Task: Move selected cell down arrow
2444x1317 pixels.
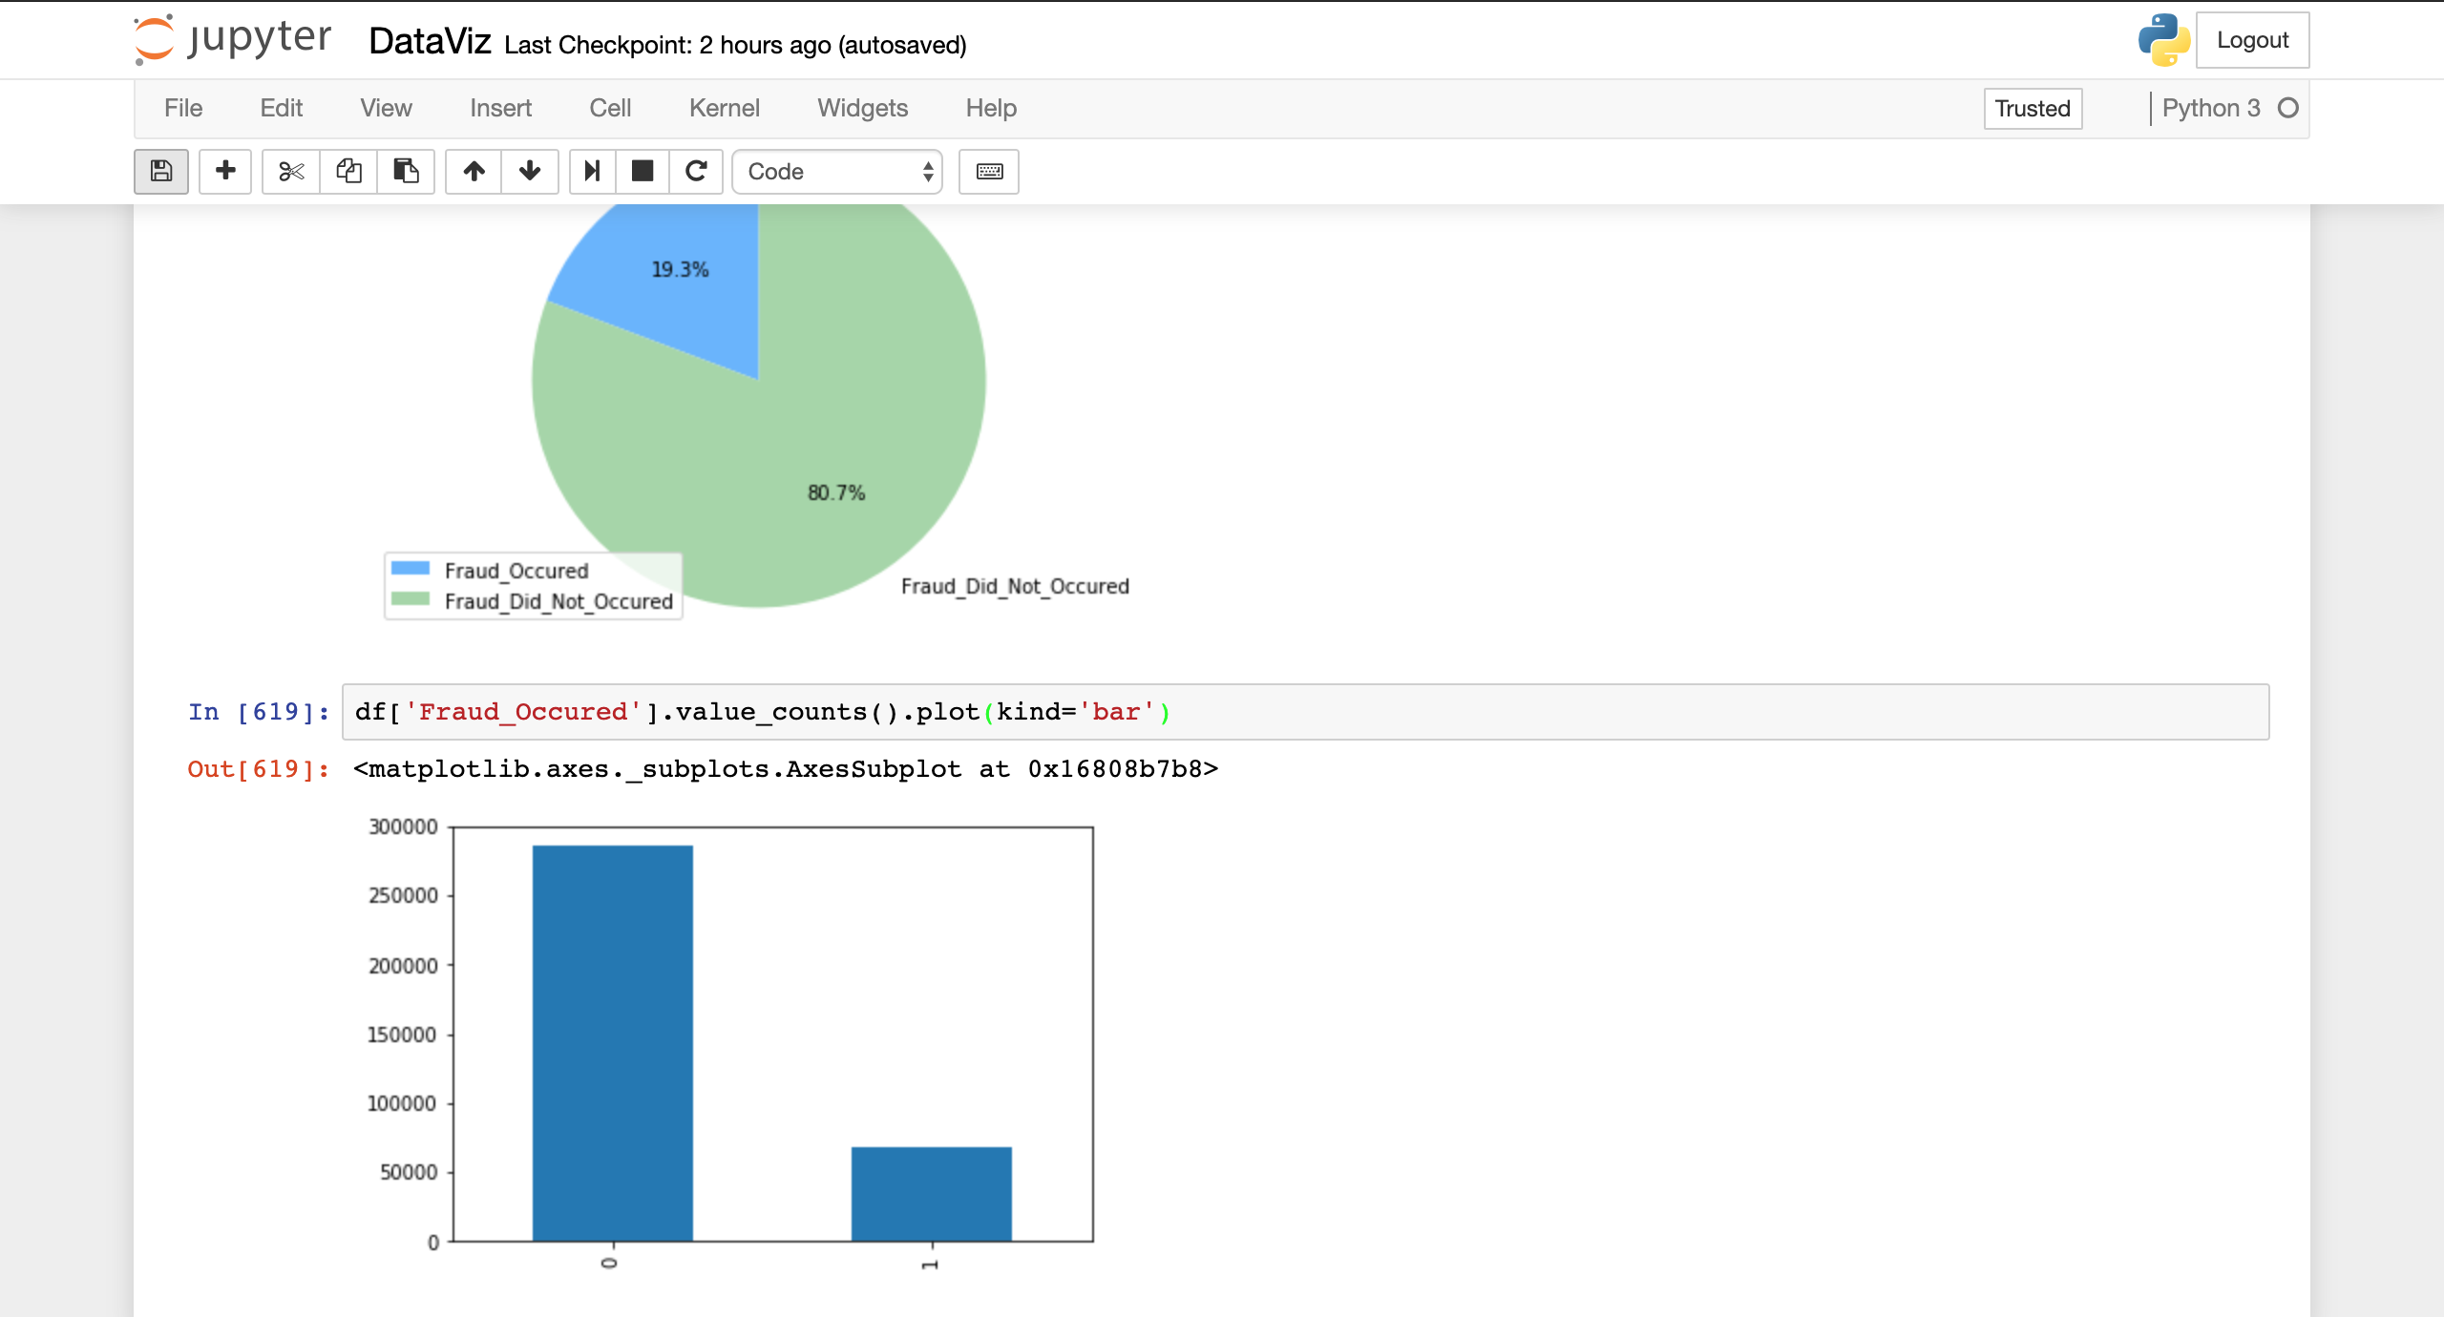Action: [530, 171]
